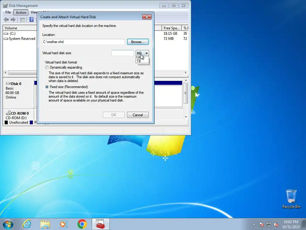Click the Free Spa... column header
This screenshot has width=306, height=230.
(172, 28)
